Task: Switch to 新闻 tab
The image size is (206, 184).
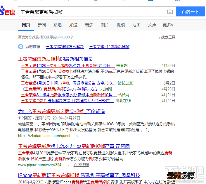Action: point(42,25)
